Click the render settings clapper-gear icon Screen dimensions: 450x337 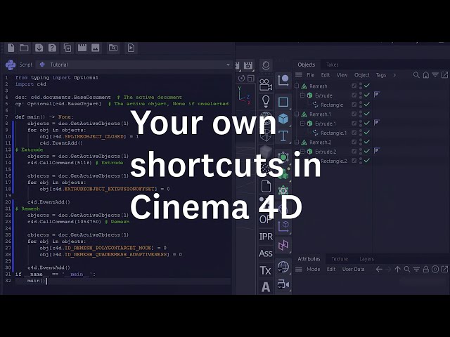[x=248, y=65]
